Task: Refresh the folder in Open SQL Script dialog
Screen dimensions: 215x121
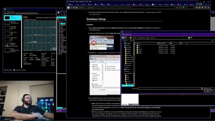Action: (189, 38)
